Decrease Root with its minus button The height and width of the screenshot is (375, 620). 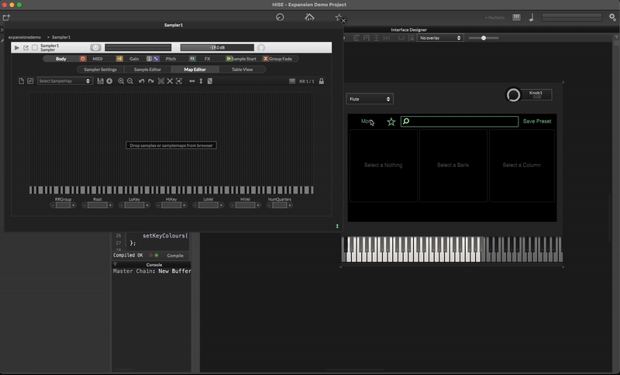click(x=84, y=205)
